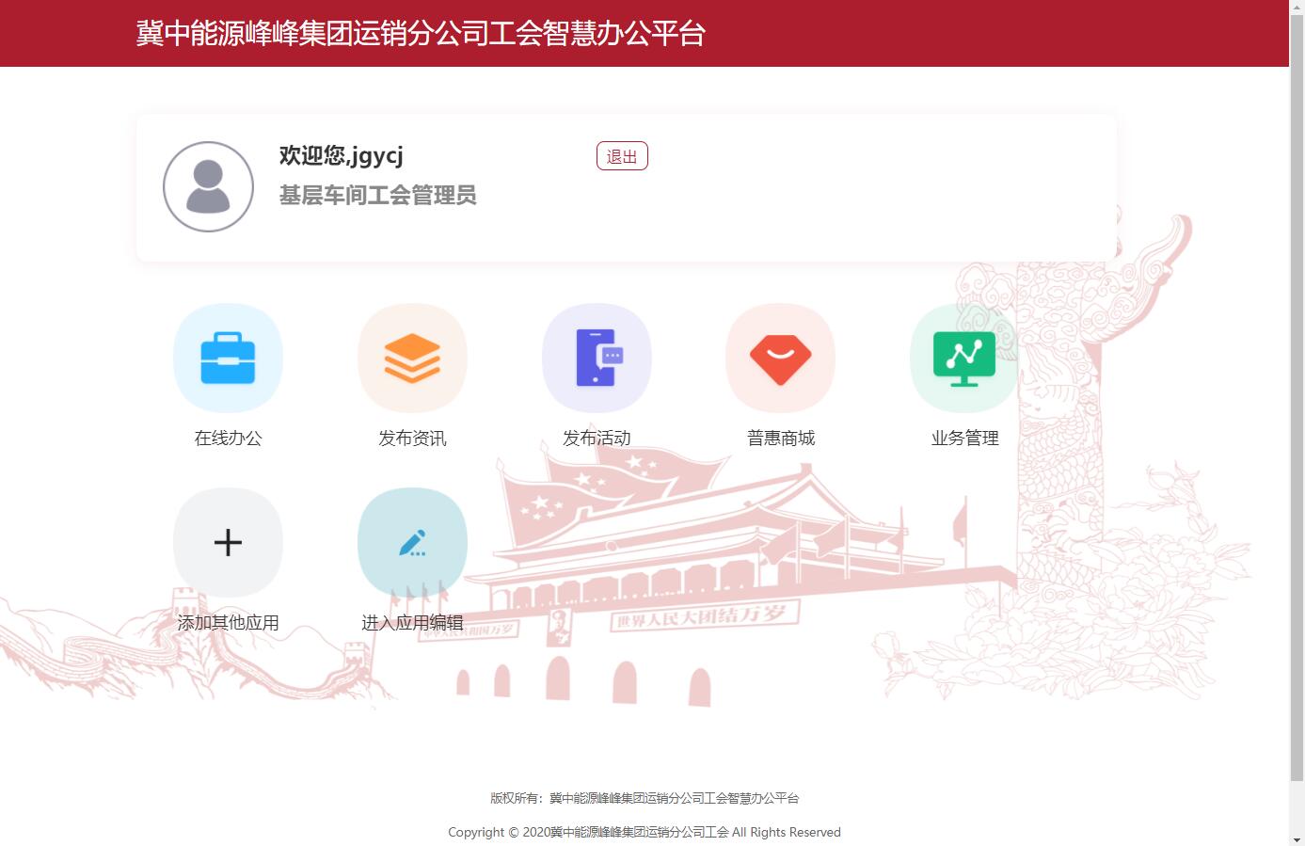Click the scrollbar down arrow
This screenshot has width=1305, height=846.
click(1297, 838)
